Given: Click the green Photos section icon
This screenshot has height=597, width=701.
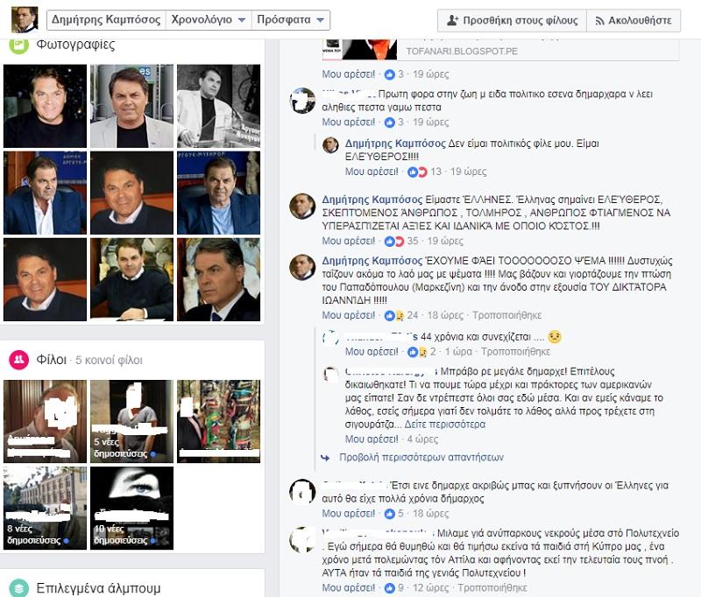Looking at the screenshot, I should point(18,46).
